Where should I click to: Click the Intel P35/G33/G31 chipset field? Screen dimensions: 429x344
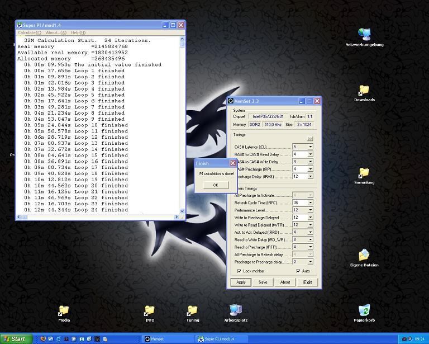[x=268, y=116]
